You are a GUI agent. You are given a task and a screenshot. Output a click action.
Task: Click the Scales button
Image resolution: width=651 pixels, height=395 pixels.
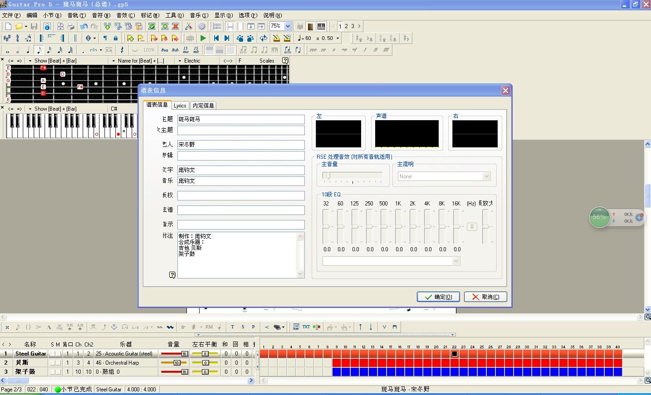[x=267, y=61]
